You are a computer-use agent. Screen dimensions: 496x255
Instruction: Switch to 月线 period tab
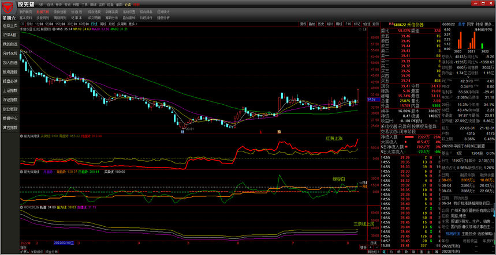pos(111,24)
